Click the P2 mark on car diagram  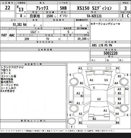118,68
